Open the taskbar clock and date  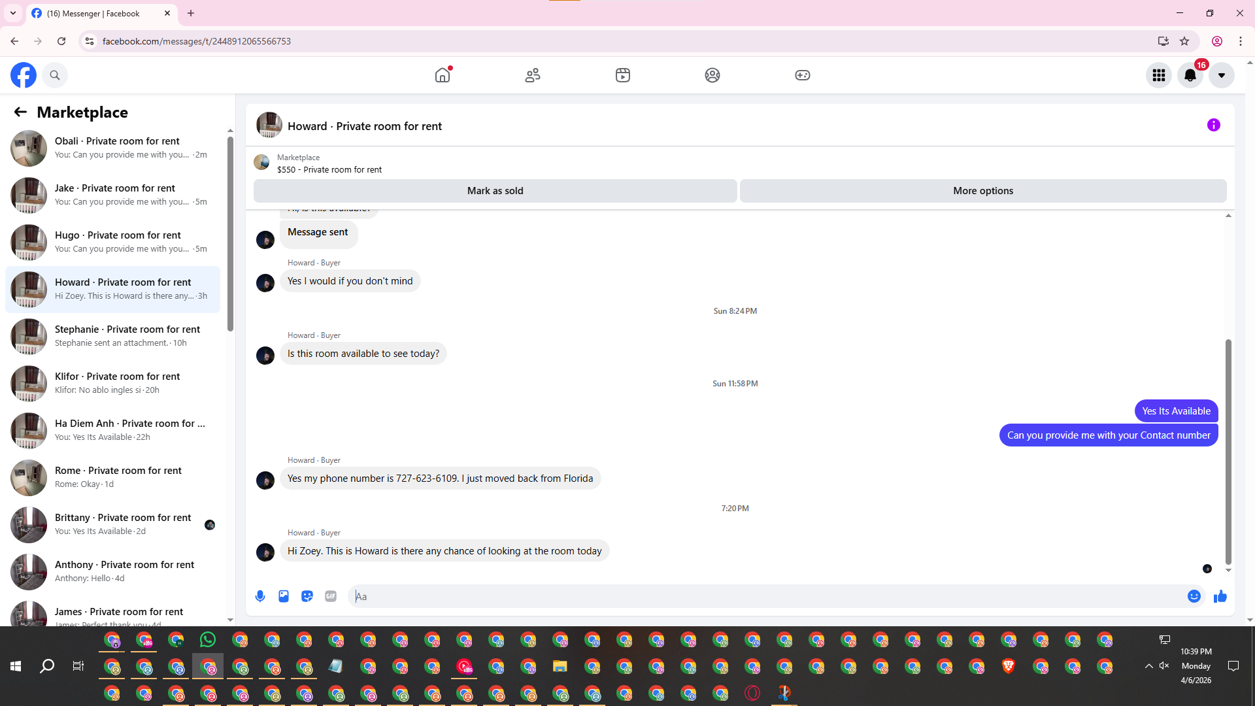(1196, 666)
